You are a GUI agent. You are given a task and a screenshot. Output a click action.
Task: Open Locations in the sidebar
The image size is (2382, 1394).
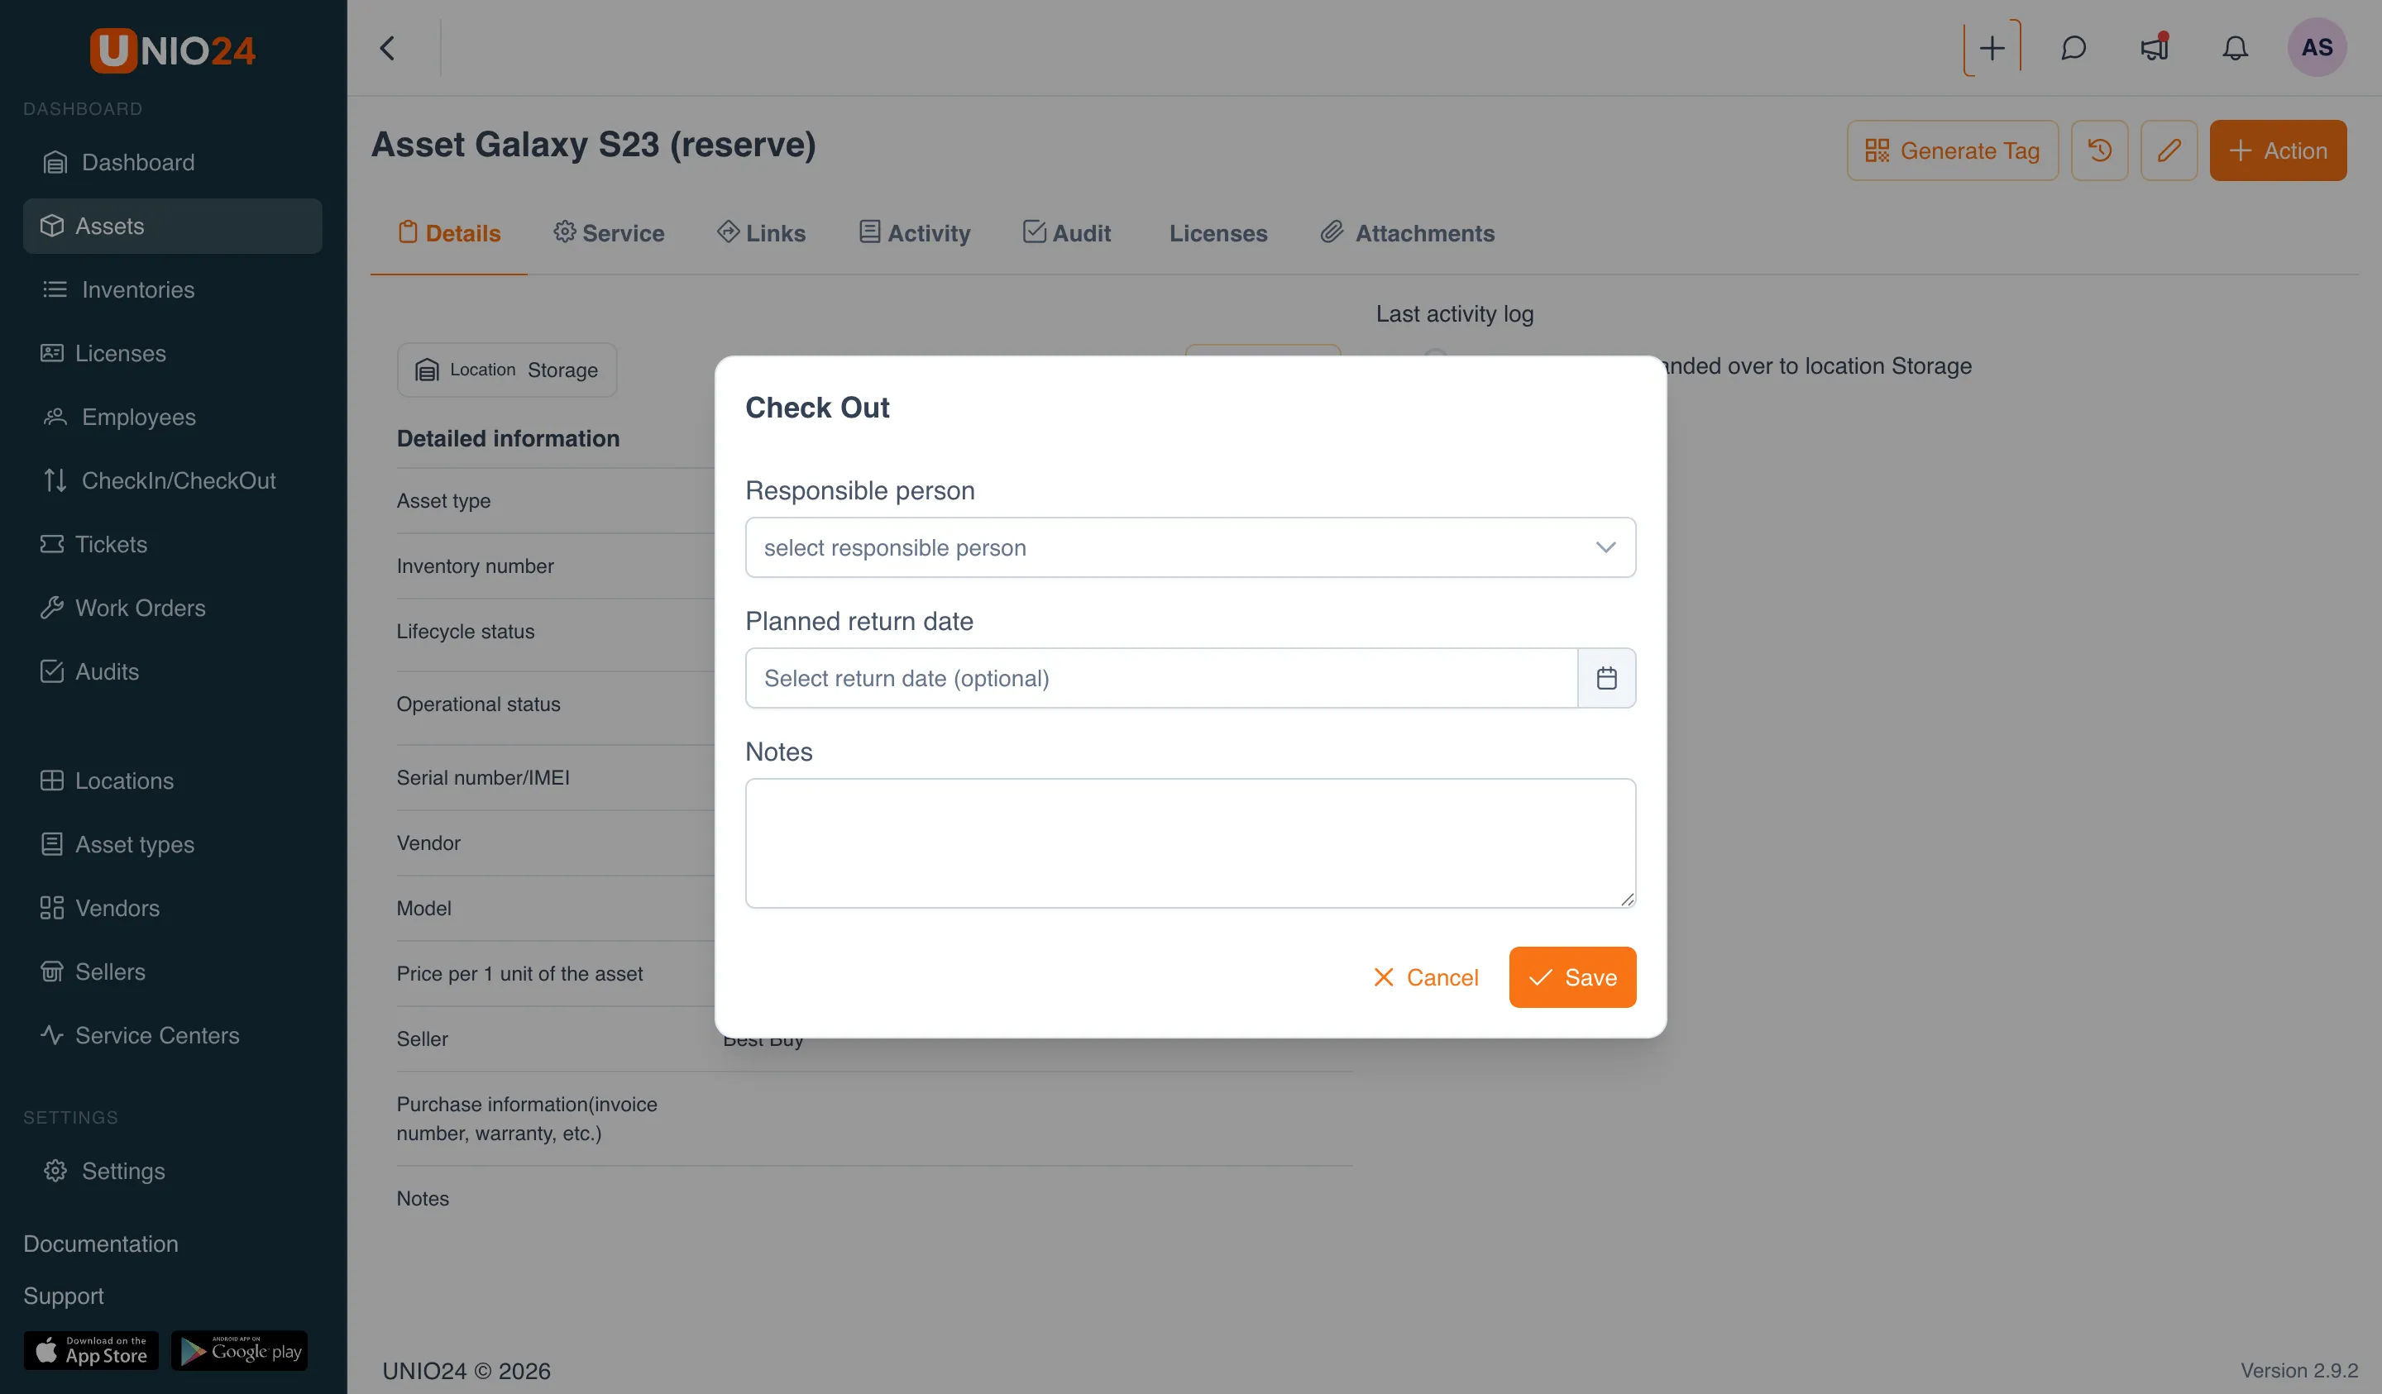click(x=173, y=781)
